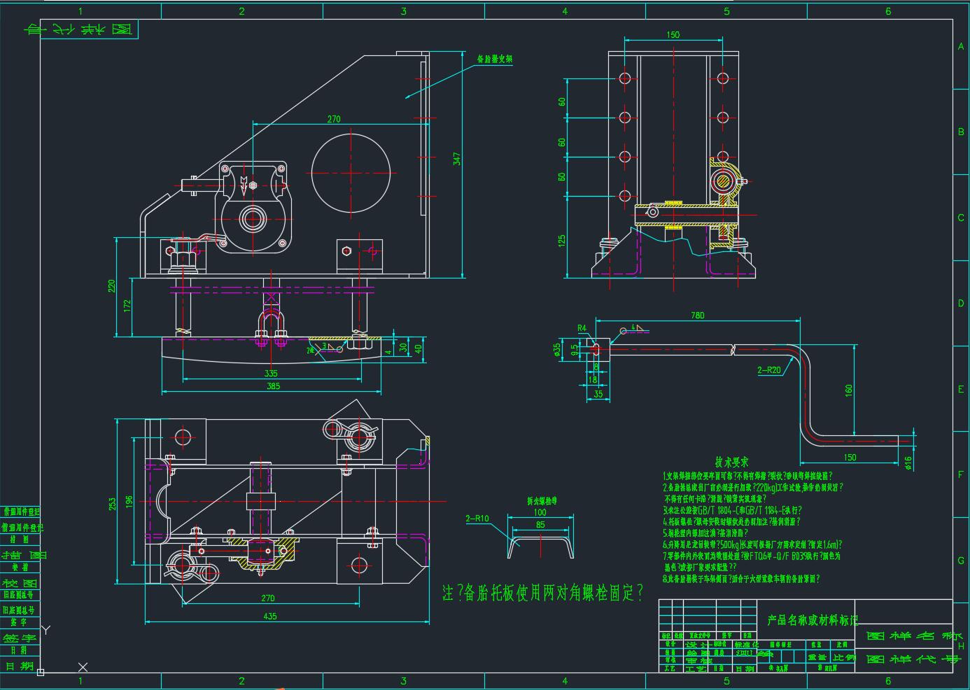Select the 备胎器支架 leader annotation
The height and width of the screenshot is (690, 970).
(494, 59)
